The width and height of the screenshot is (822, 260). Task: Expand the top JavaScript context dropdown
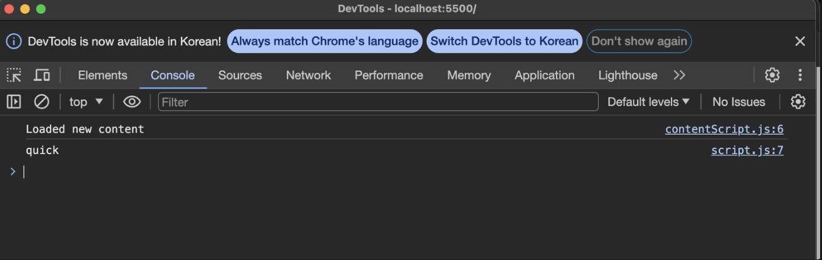[x=86, y=102]
